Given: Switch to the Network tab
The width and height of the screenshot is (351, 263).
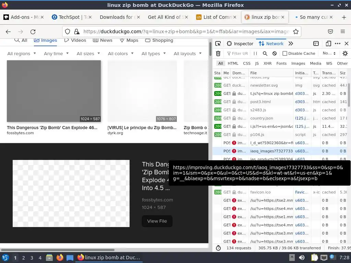Looking at the screenshot, I should coord(271,43).
